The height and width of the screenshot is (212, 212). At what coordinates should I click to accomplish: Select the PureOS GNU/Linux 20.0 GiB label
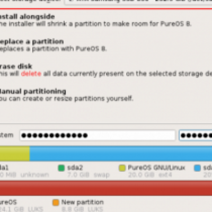[x=156, y=171]
